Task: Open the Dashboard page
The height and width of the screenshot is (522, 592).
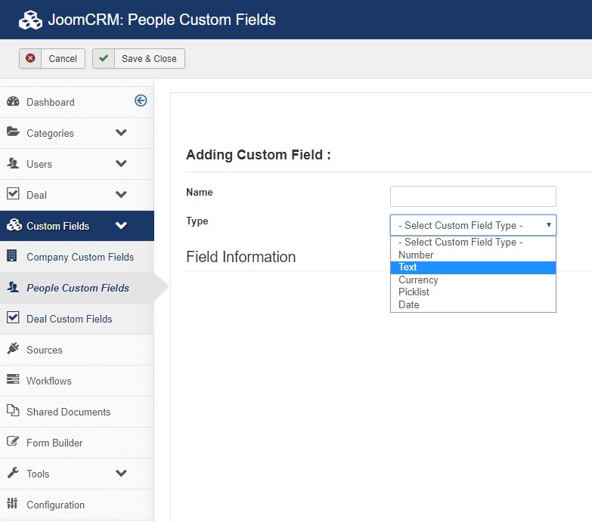Action: coord(77,102)
